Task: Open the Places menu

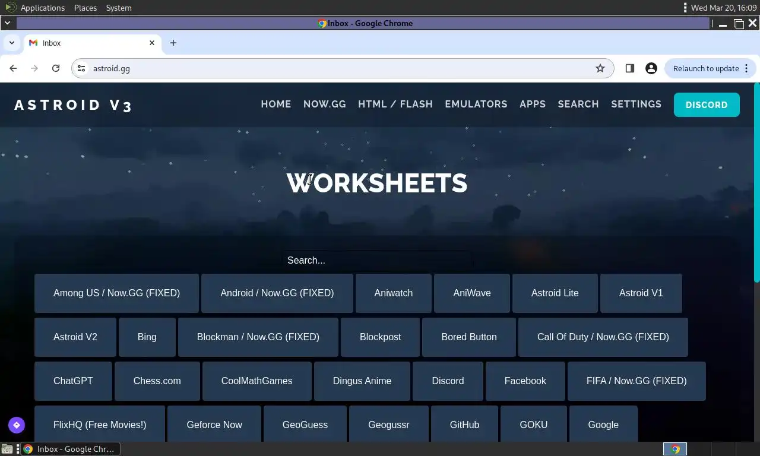Action: pos(85,8)
